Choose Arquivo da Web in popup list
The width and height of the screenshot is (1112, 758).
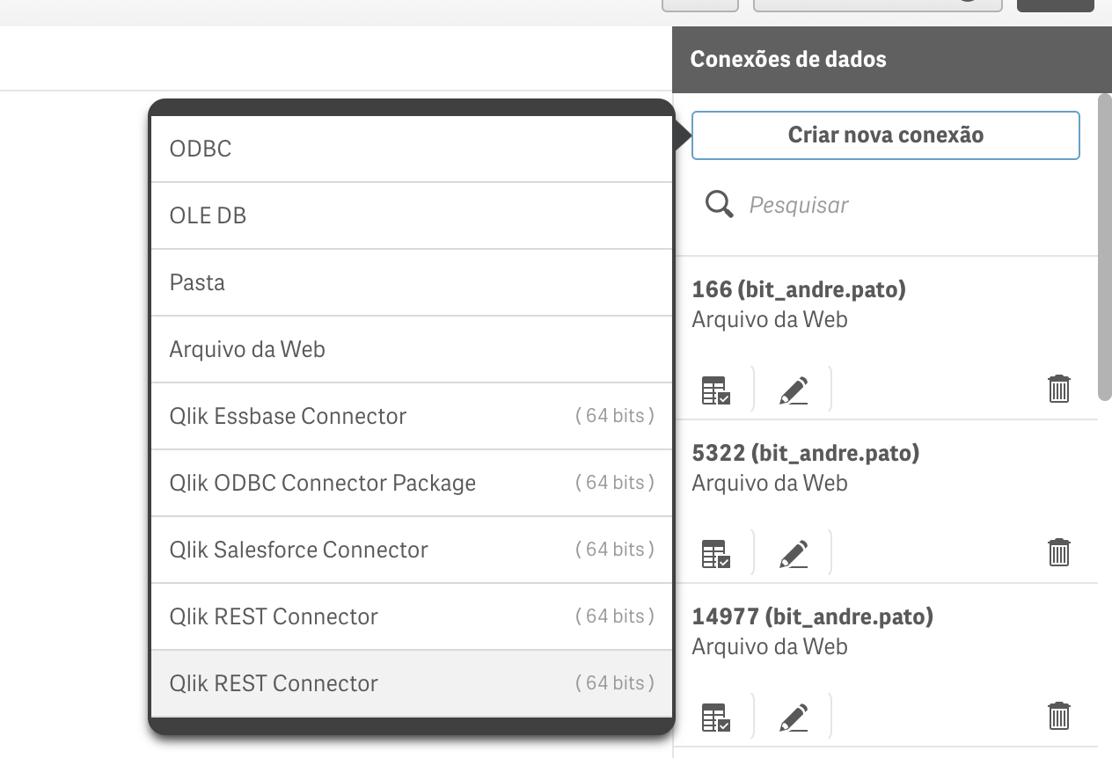412,349
